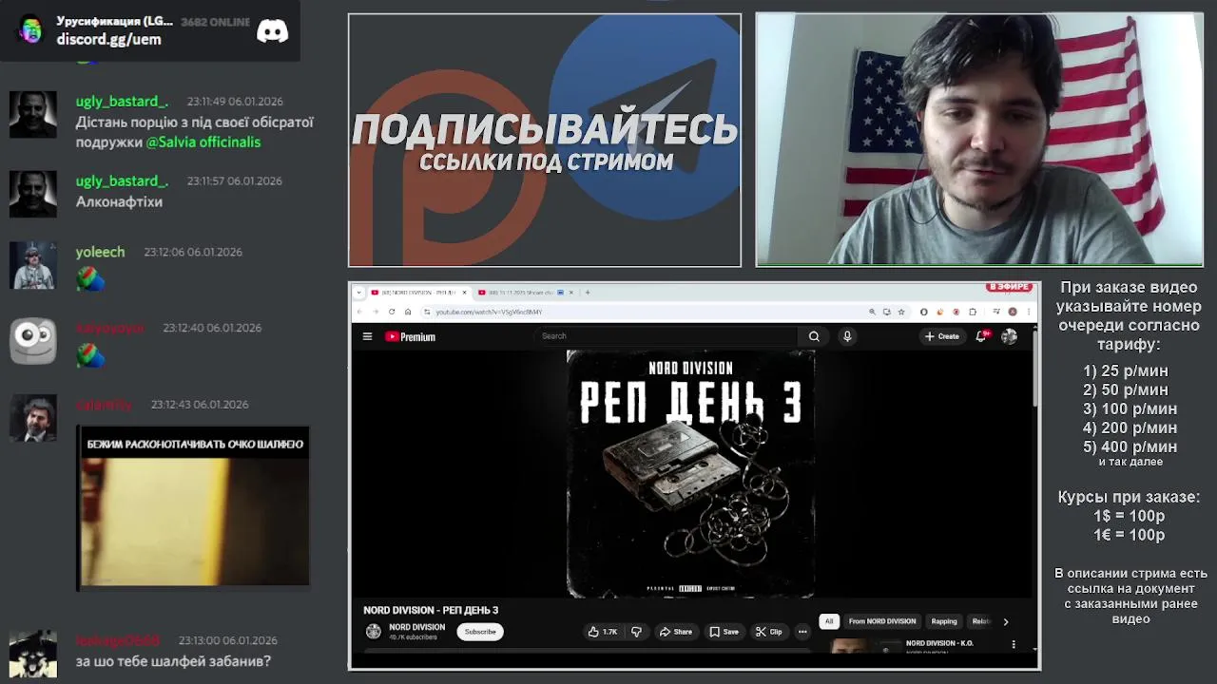Close the second stream tab
This screenshot has height=684, width=1217.
coord(571,293)
